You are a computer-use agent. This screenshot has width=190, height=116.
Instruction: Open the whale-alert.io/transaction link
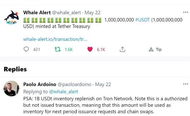(x=55, y=39)
